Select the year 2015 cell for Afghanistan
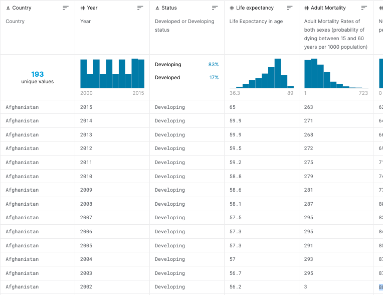Viewport: 383px width, 295px height. [86, 107]
